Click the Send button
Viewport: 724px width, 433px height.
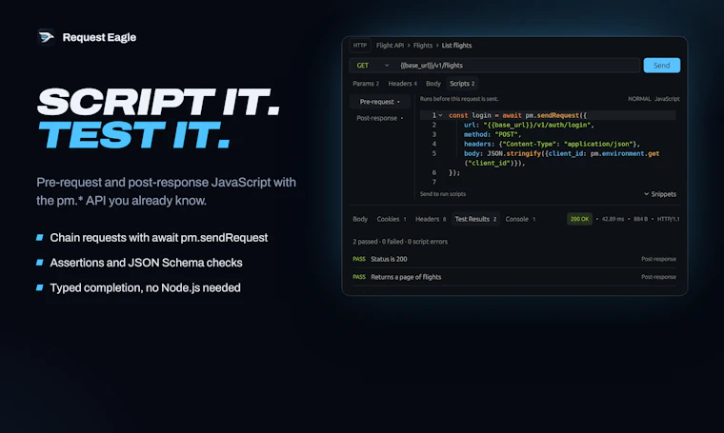pos(662,66)
